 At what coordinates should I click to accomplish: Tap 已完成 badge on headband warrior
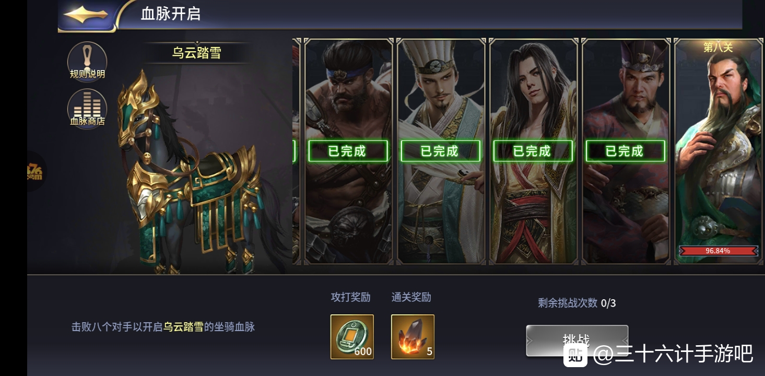coord(348,151)
